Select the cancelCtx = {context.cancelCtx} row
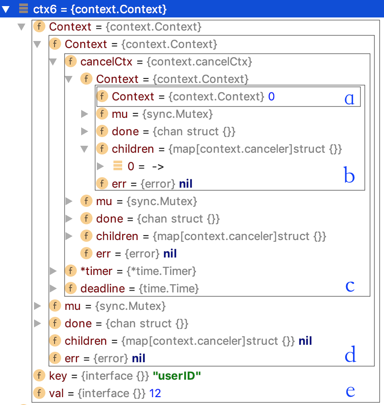384x405 pixels. coord(166,62)
